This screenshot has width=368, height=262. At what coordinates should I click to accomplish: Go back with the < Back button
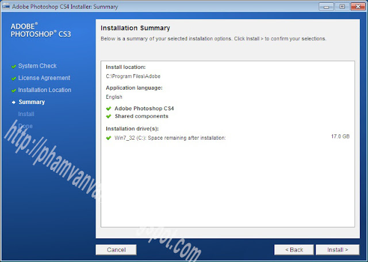(x=294, y=250)
